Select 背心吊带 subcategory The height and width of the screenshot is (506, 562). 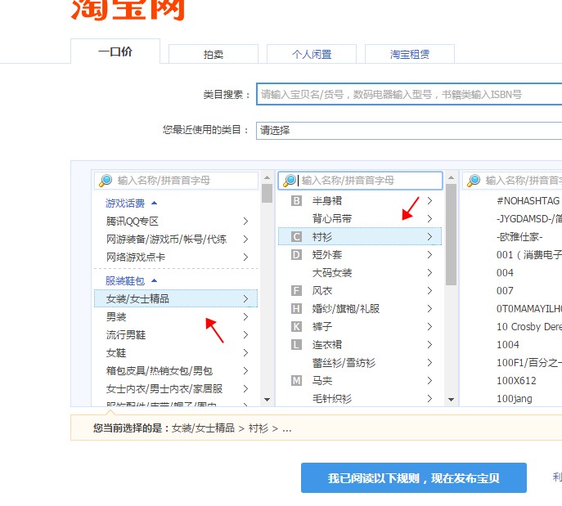360,219
